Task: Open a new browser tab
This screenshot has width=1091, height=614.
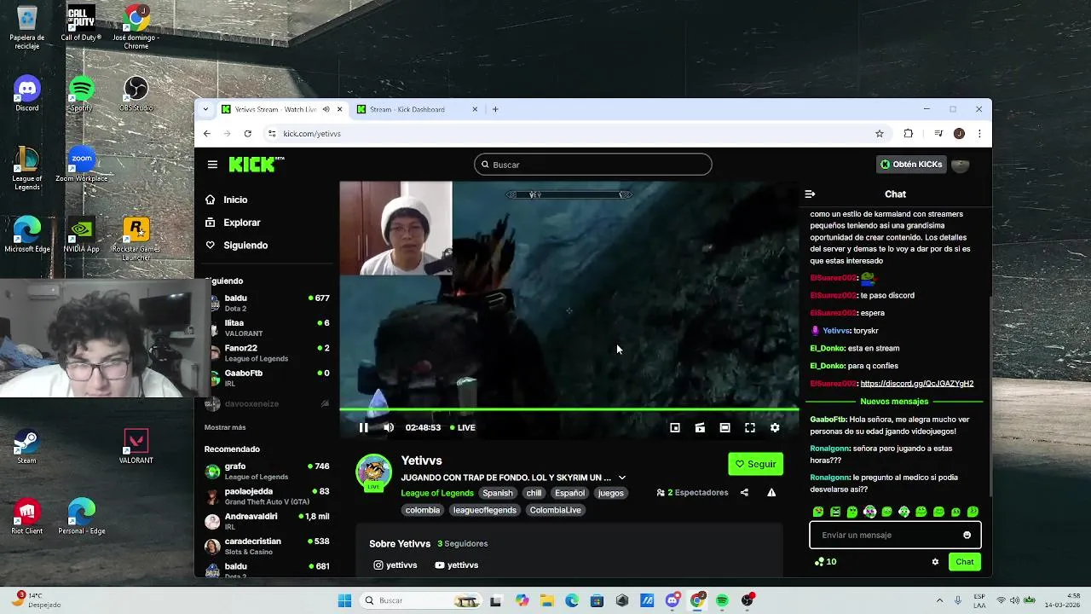Action: (x=495, y=109)
